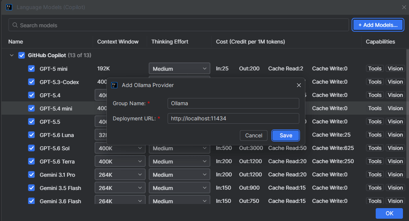The height and width of the screenshot is (221, 409).
Task: Click the IntelliJ icon in Add Ollama Provider title
Action: [x=114, y=85]
